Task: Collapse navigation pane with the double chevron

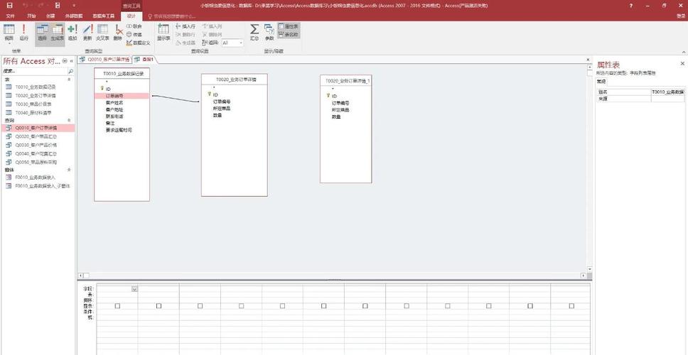Action: click(72, 61)
